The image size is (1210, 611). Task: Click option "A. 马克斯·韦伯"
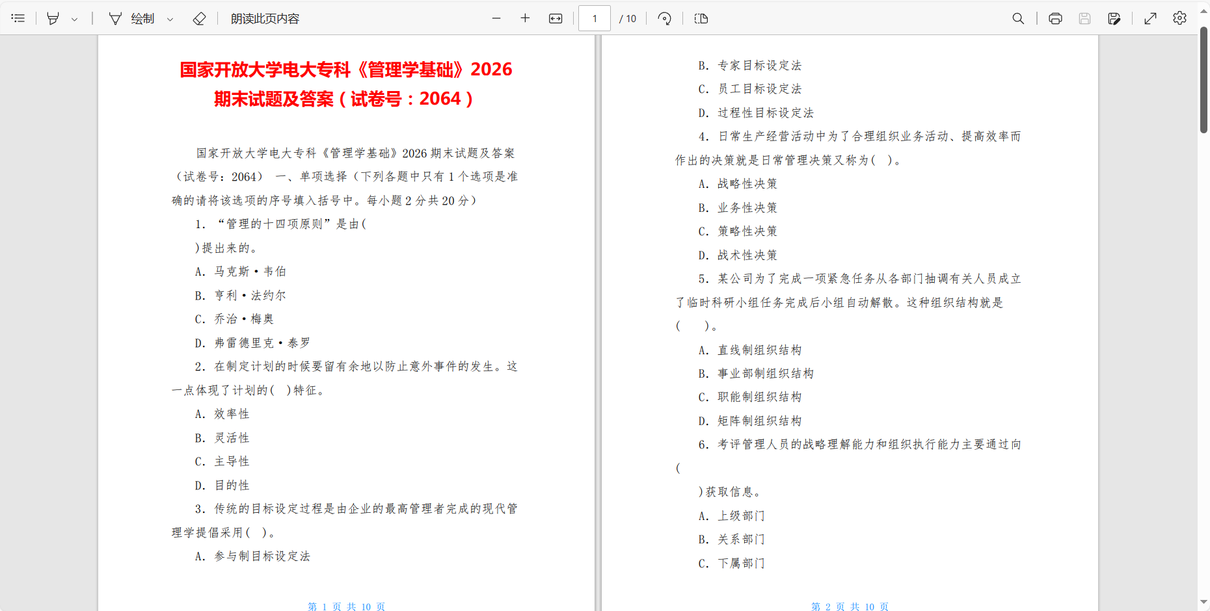240,272
